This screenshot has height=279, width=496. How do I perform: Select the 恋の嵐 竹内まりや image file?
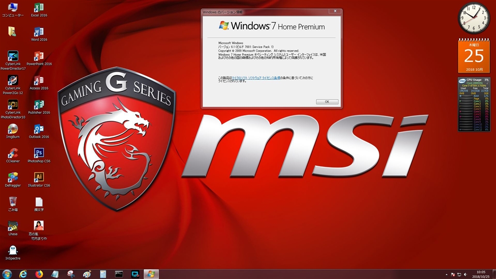click(x=39, y=231)
